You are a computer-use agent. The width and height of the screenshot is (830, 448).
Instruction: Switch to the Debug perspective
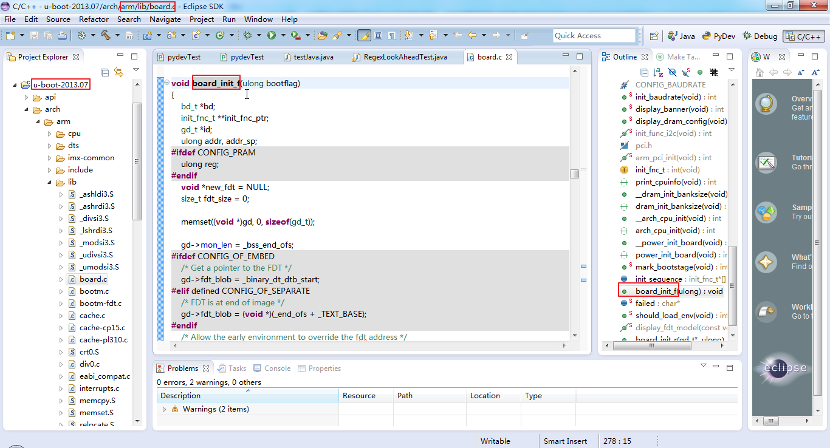pyautogui.click(x=760, y=36)
